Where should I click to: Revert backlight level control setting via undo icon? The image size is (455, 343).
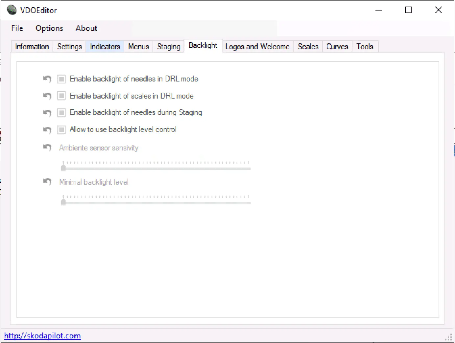[47, 130]
